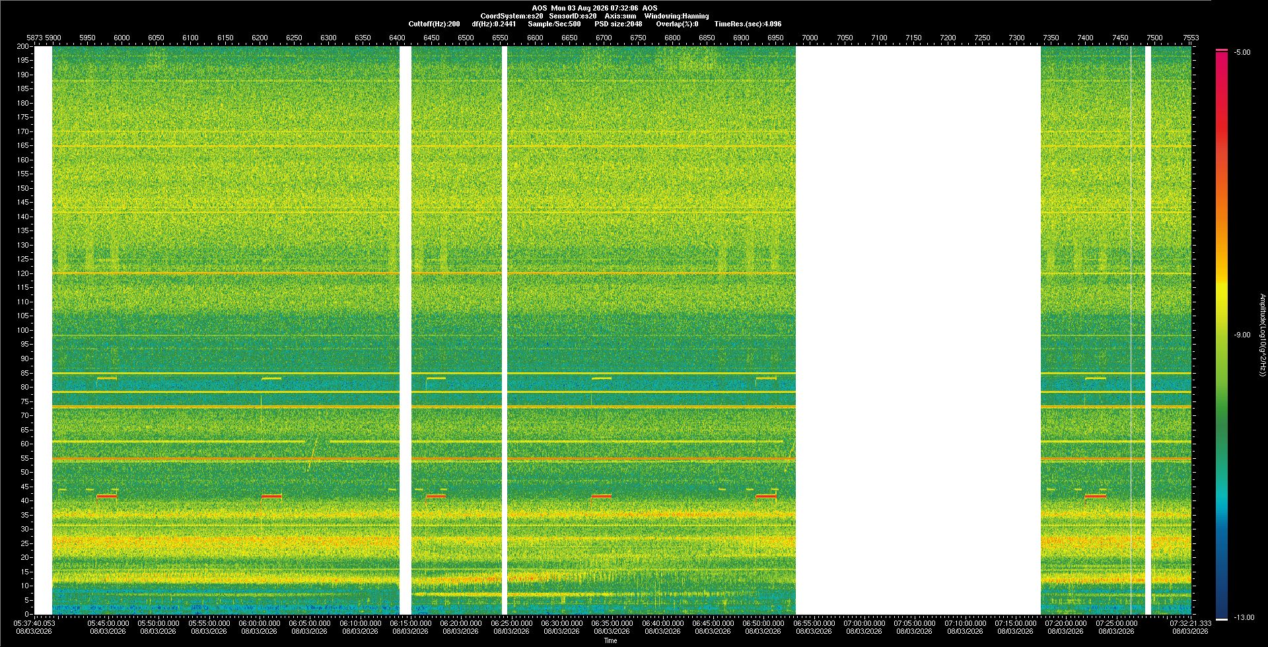Click the time label 07:25:00.000
The image size is (1268, 647).
[x=1116, y=623]
